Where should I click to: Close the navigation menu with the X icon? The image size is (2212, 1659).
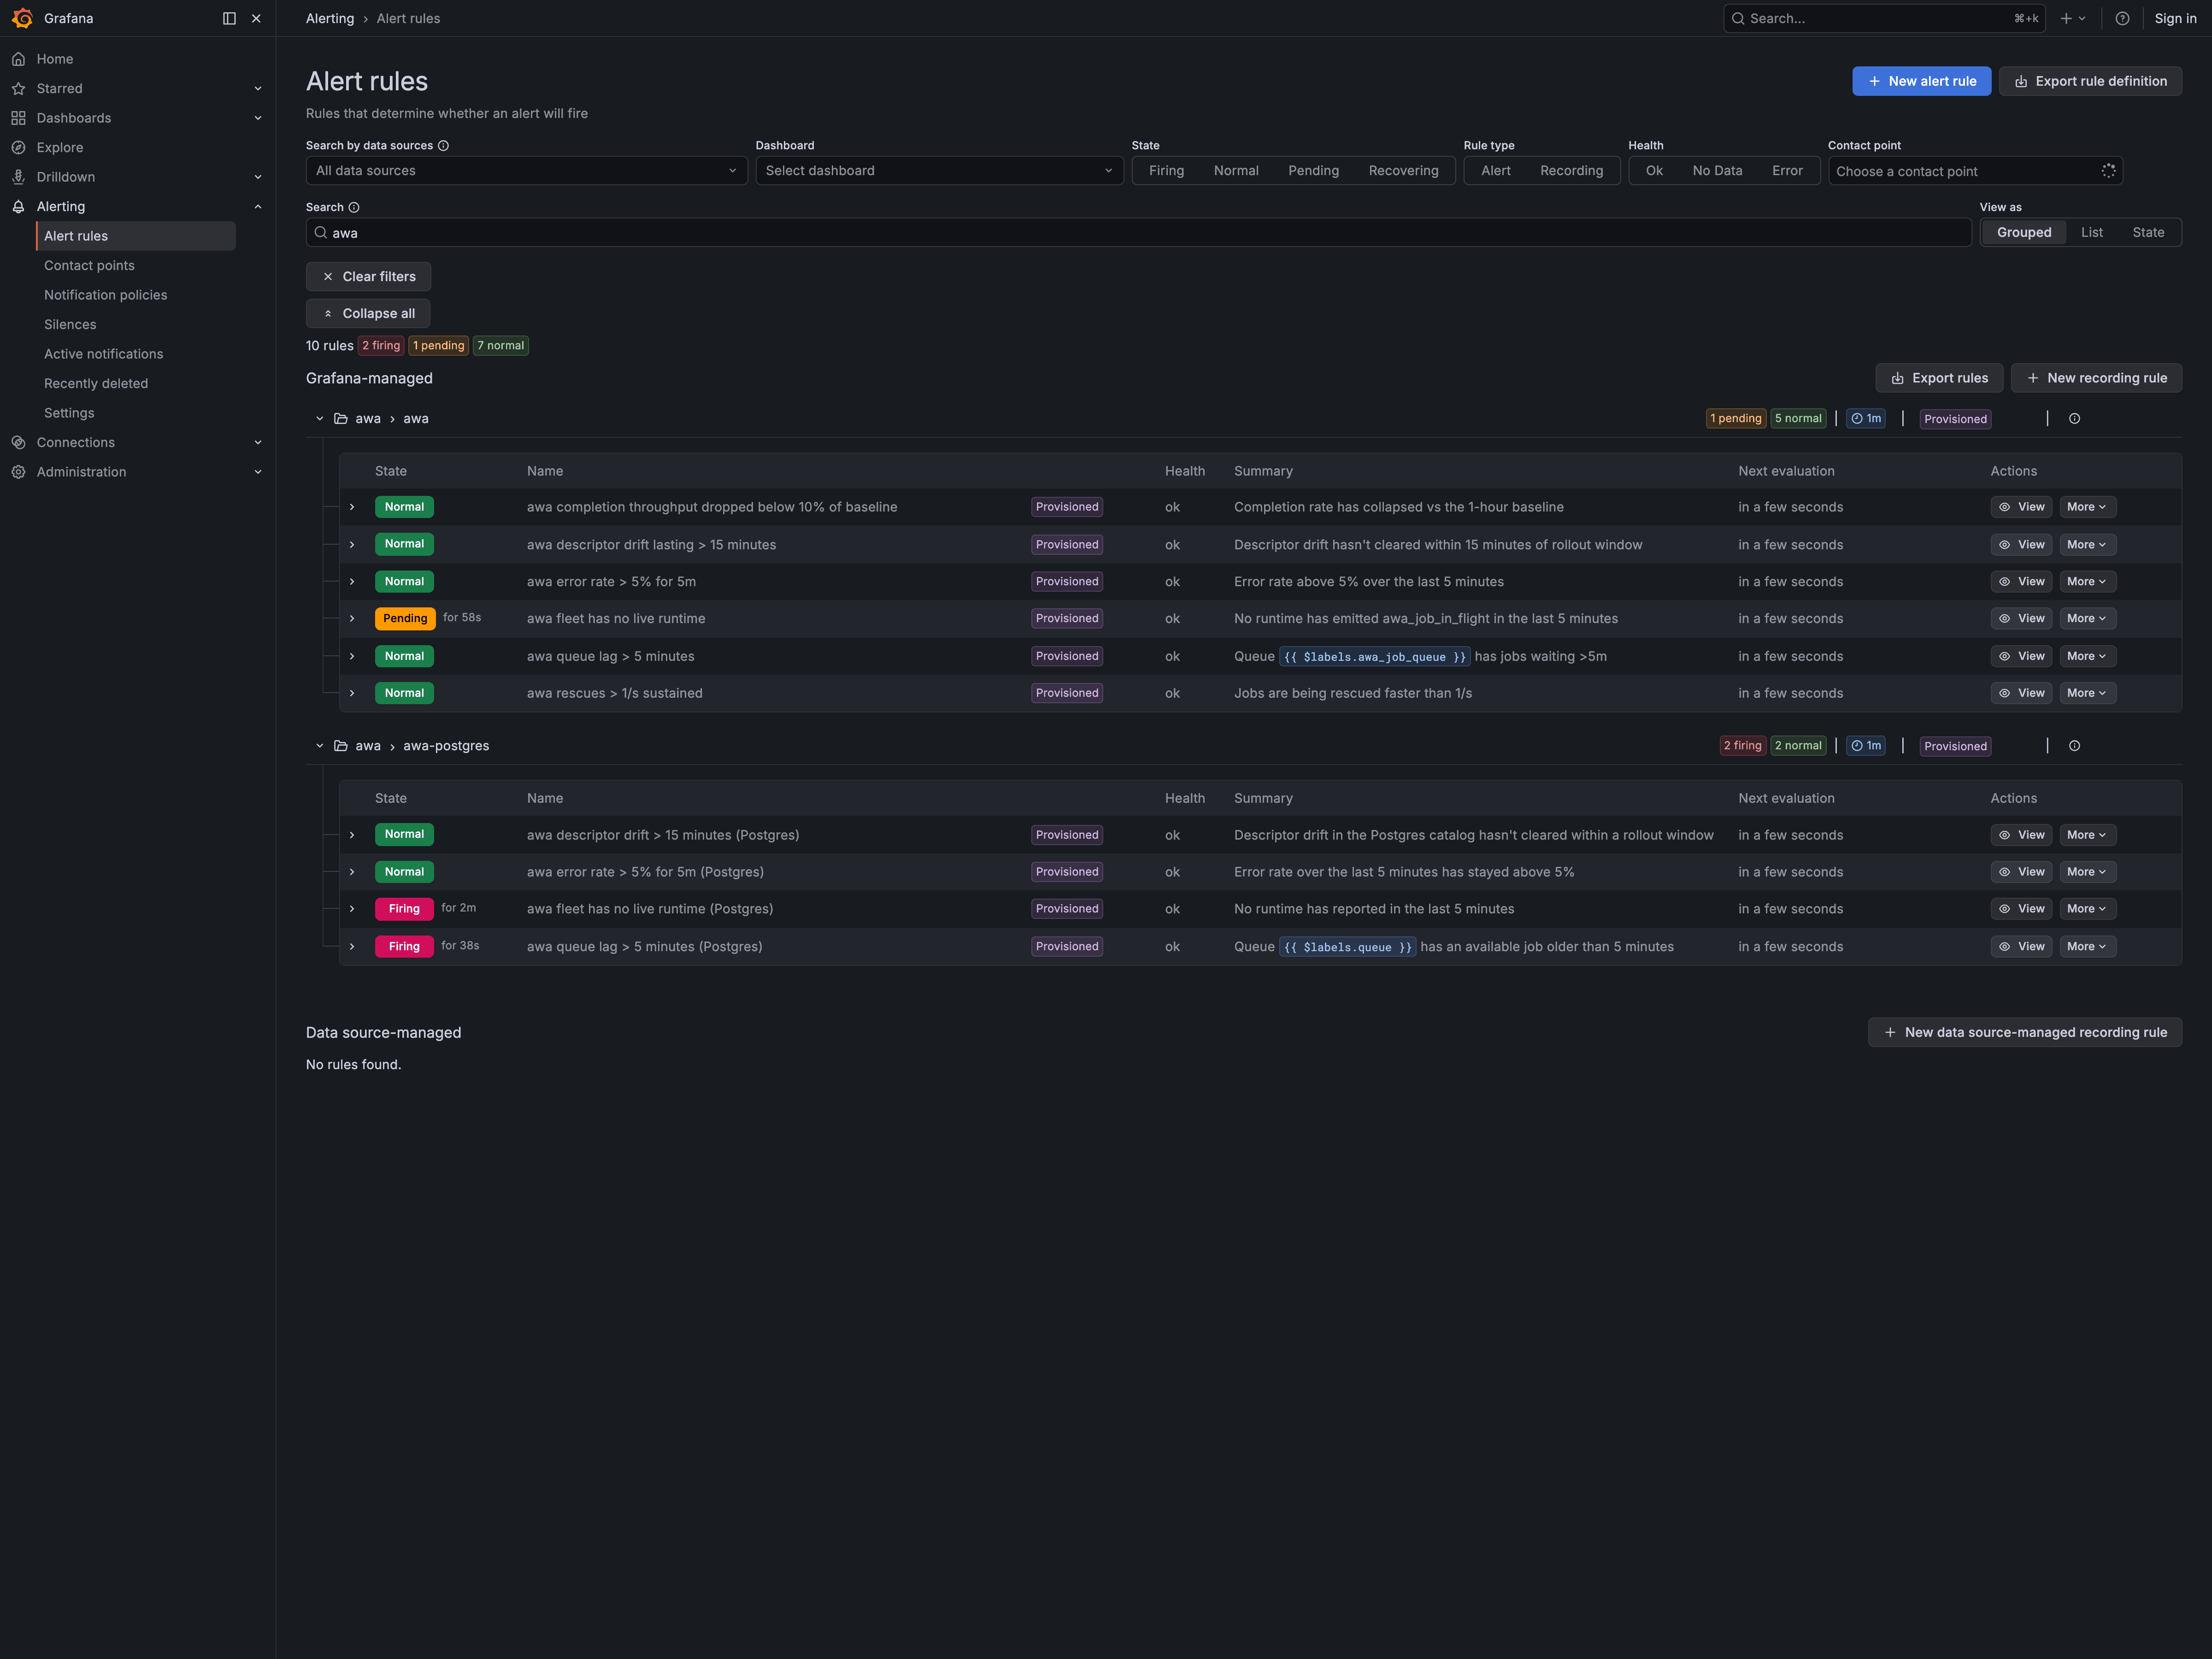[x=256, y=18]
